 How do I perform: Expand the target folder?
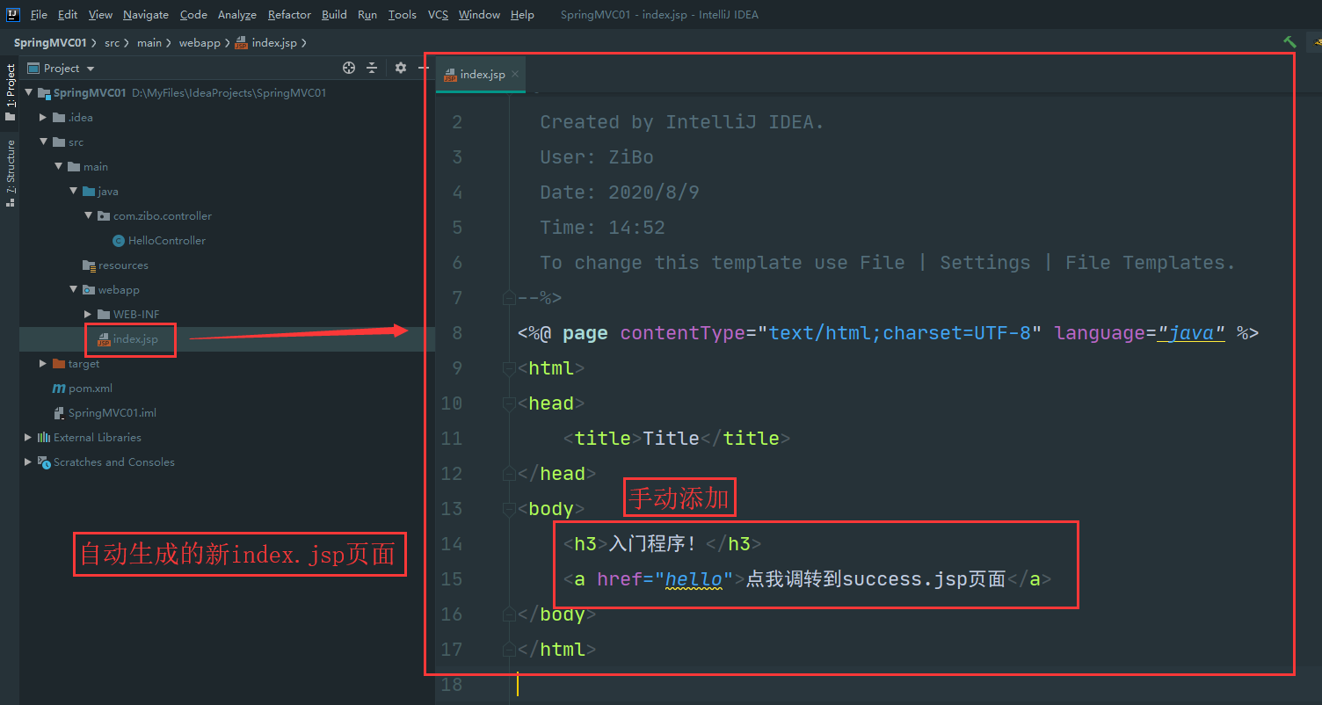[x=43, y=363]
